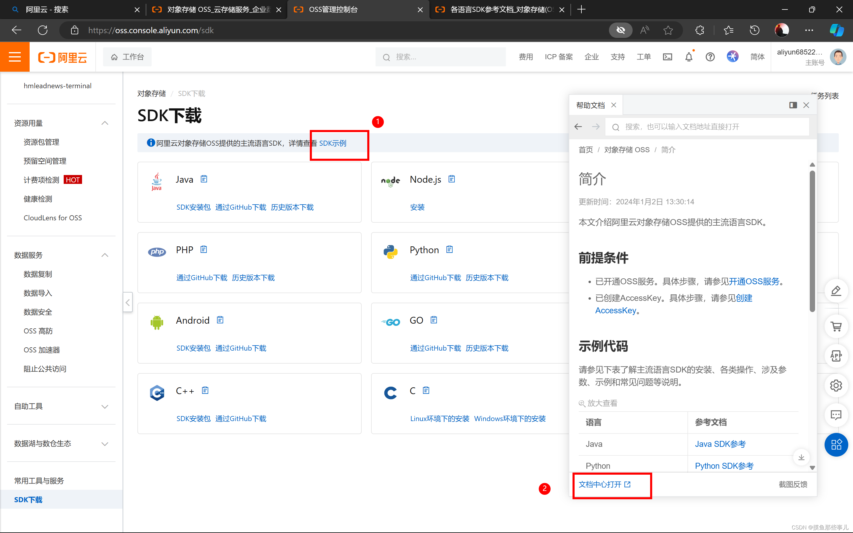Open Java SDK参考 link in help table
The width and height of the screenshot is (853, 533).
(720, 444)
